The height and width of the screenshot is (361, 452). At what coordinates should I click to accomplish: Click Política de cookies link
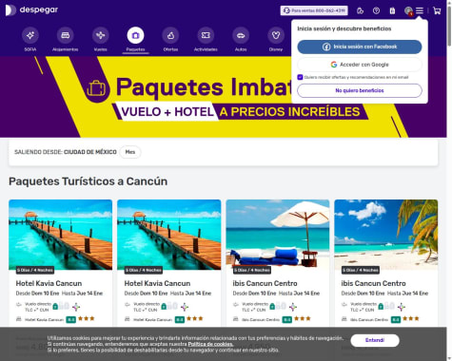[x=210, y=344]
